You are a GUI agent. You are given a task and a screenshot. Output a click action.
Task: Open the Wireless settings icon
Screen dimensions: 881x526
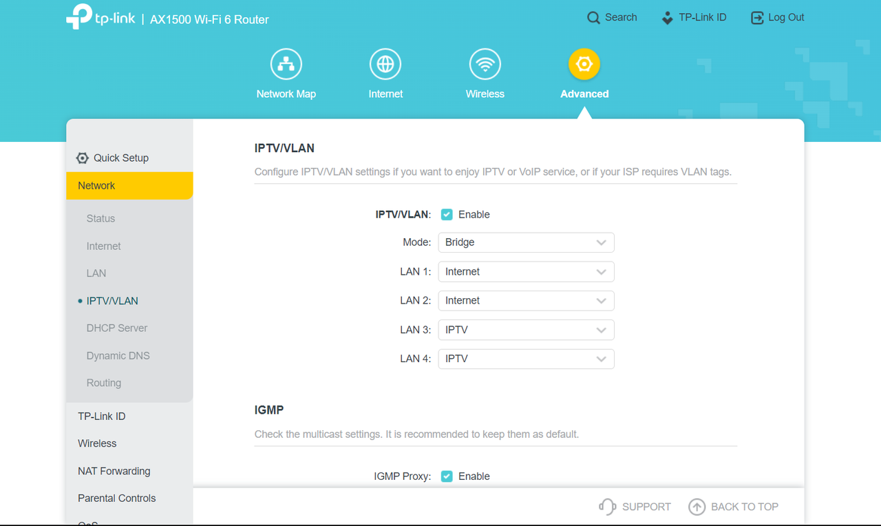click(x=485, y=63)
